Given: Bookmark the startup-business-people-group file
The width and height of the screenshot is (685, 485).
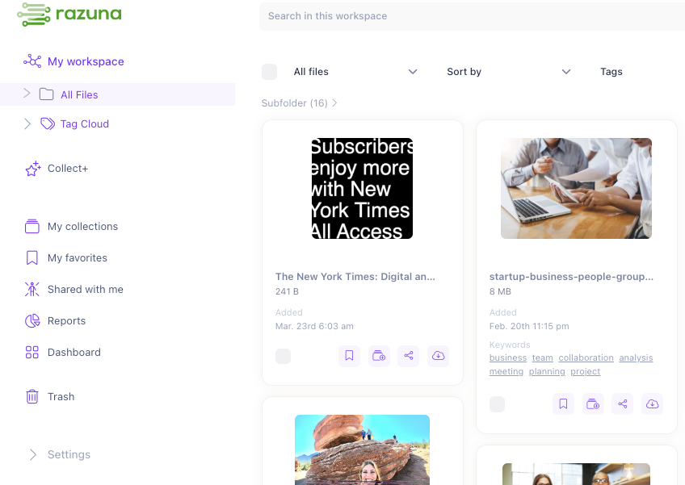Looking at the screenshot, I should coord(563,403).
